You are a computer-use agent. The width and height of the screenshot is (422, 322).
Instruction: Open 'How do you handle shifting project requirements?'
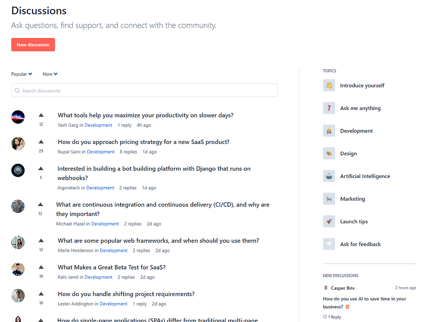(x=126, y=294)
